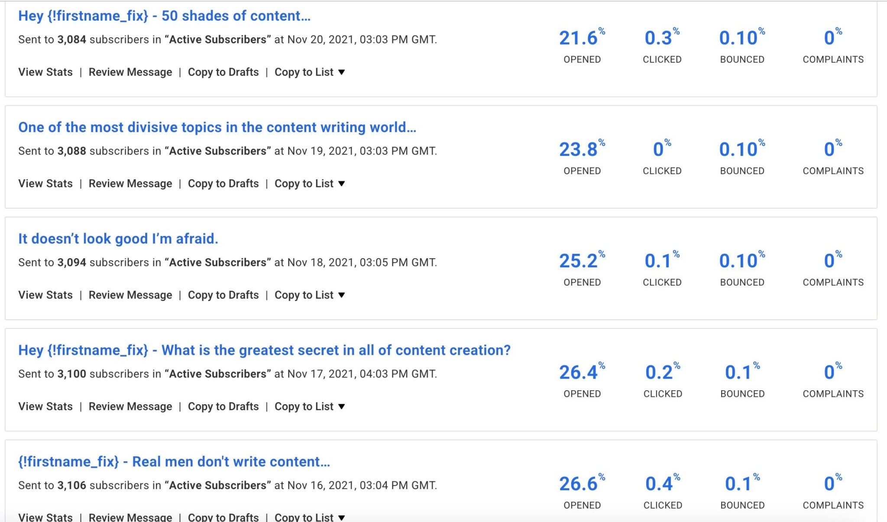
Task: Click the 0% complaints value for Nov 19
Action: [x=833, y=149]
